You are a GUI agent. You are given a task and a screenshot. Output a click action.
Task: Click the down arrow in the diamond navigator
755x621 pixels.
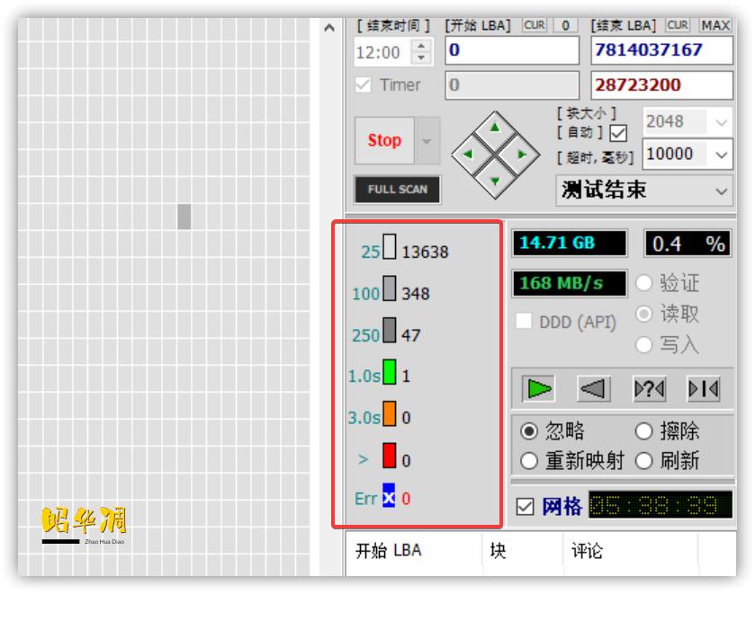[x=495, y=180]
